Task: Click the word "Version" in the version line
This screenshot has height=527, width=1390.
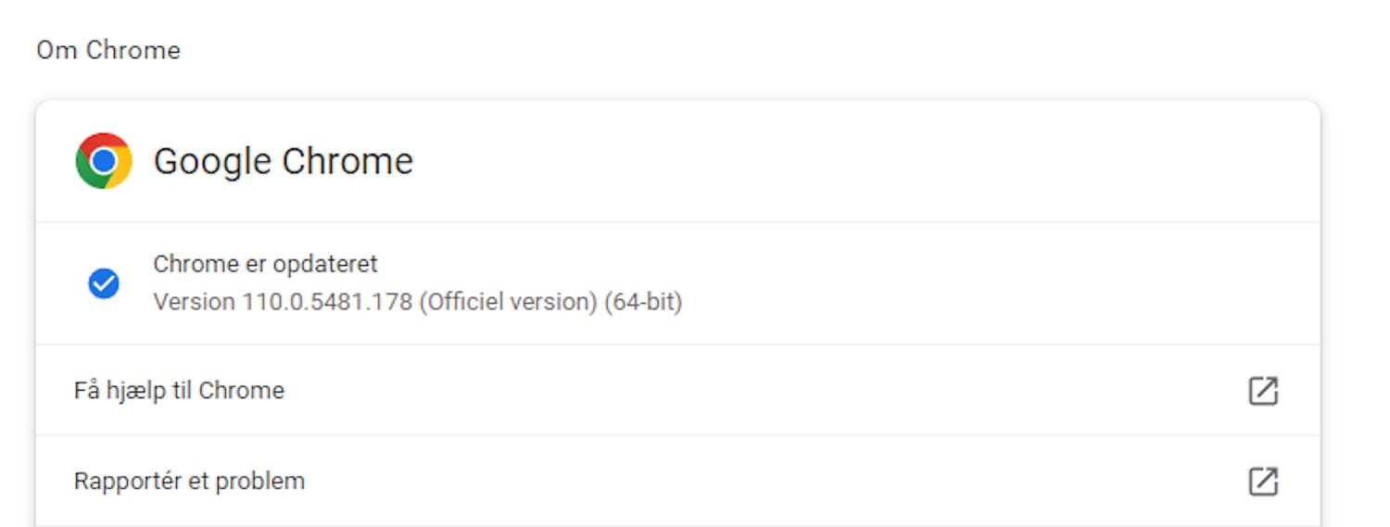Action: coord(194,302)
